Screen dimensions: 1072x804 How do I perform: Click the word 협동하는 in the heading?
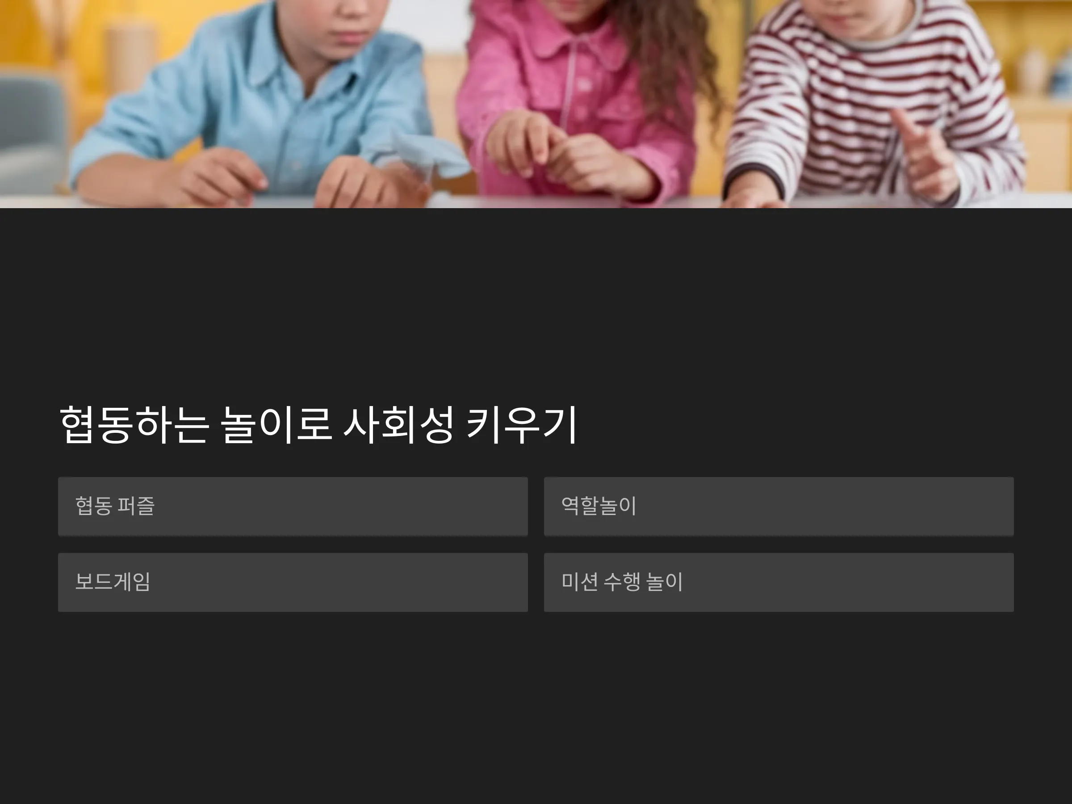(134, 425)
